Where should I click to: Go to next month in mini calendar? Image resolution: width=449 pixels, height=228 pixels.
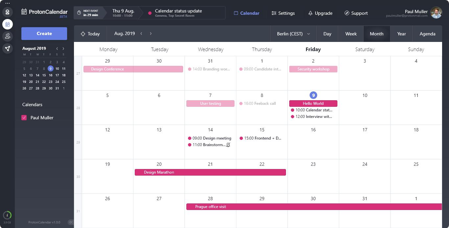click(63, 48)
